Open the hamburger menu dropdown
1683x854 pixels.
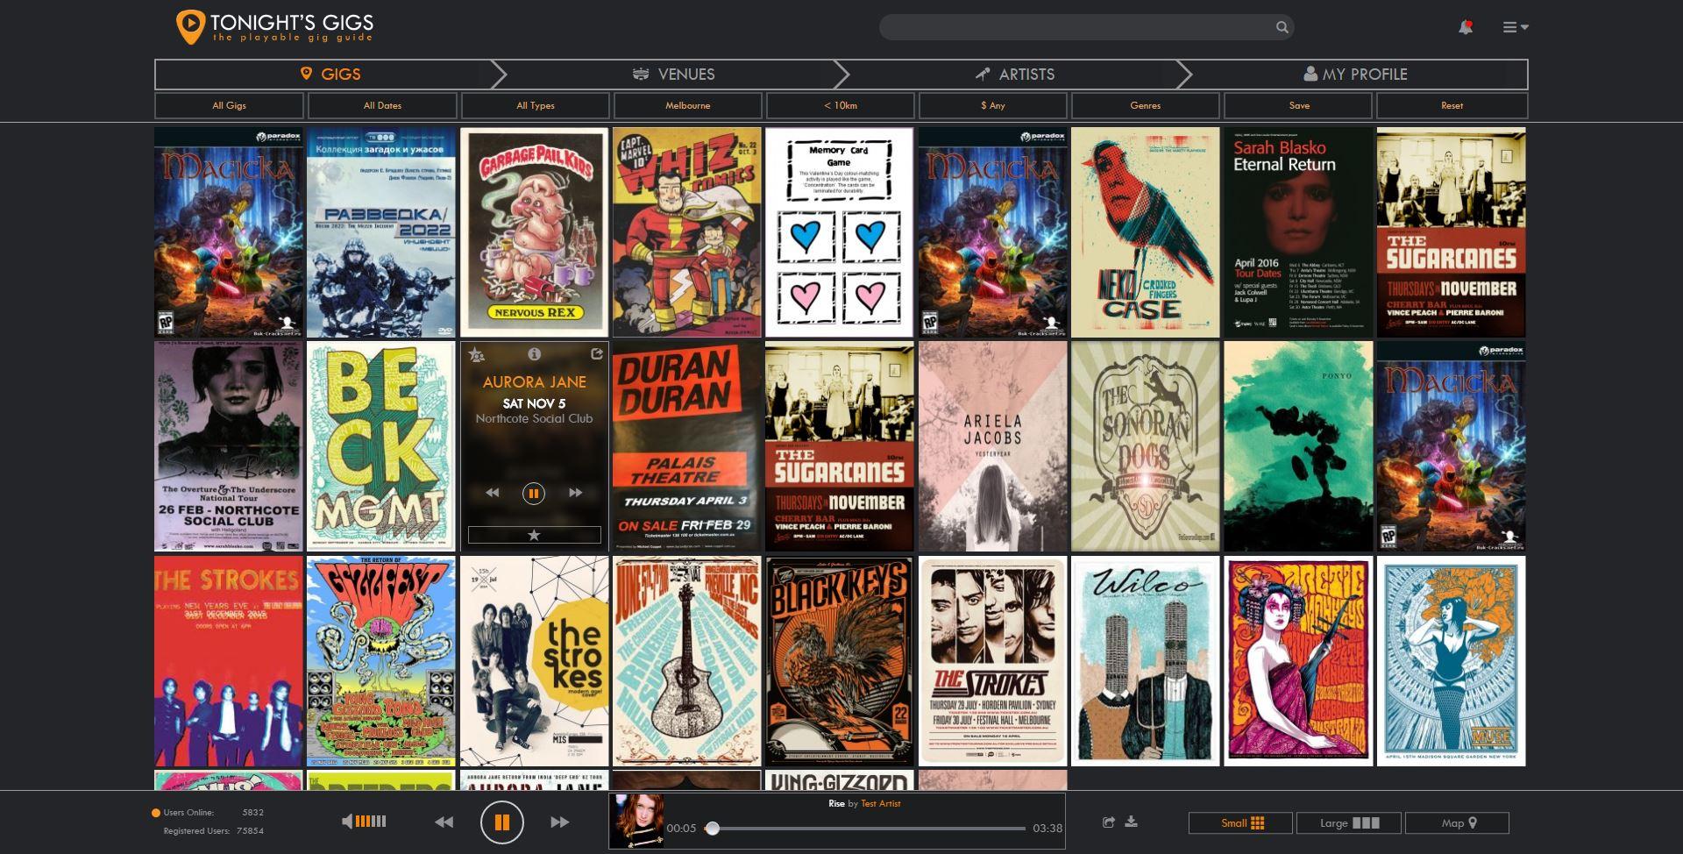[x=1516, y=27]
